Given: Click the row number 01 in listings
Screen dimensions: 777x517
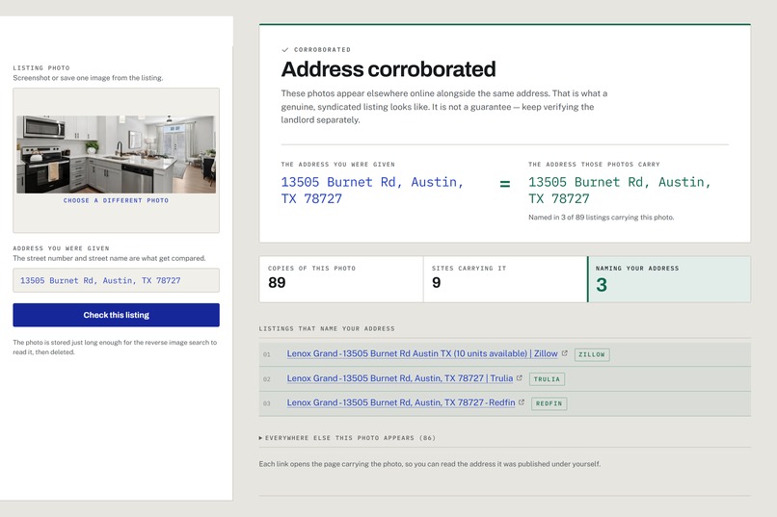Looking at the screenshot, I should (x=267, y=354).
